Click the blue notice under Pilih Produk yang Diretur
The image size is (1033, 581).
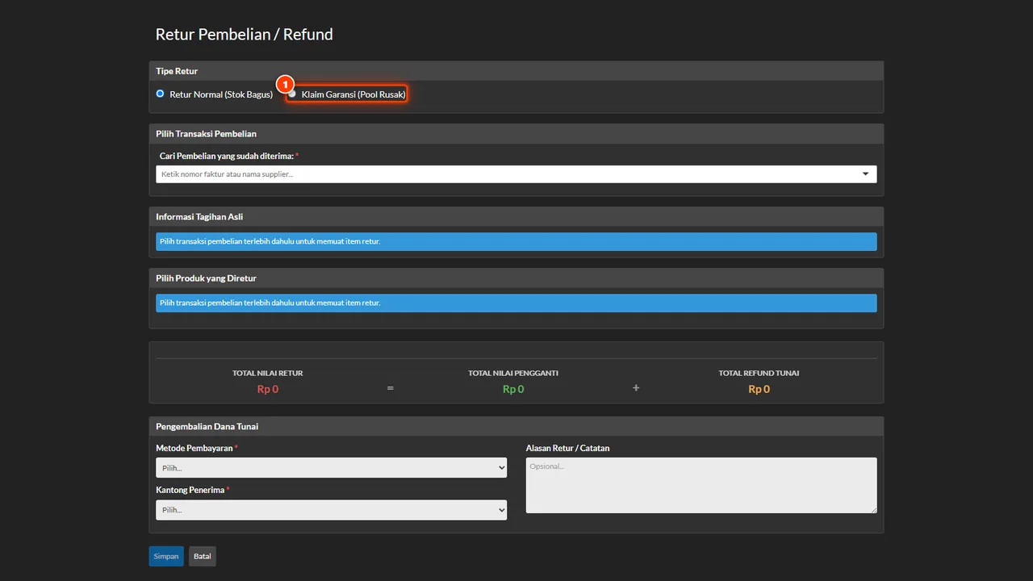pyautogui.click(x=516, y=303)
